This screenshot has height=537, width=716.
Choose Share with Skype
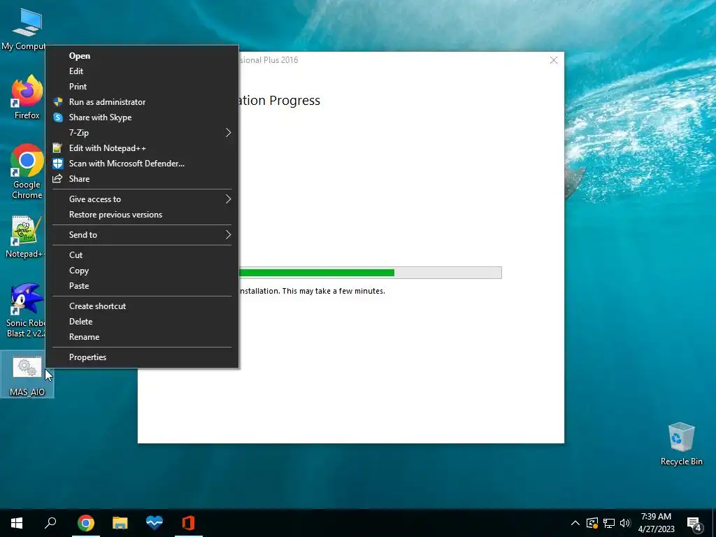point(142,117)
